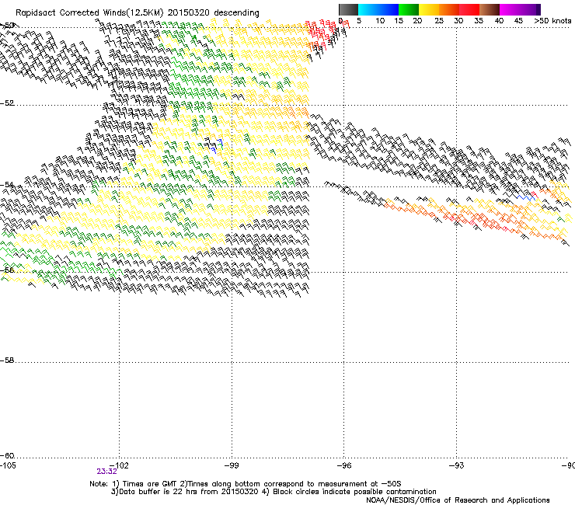Image resolution: width=575 pixels, height=505 pixels.
Task: Click the legend tick label '25'
Action: pyautogui.click(x=439, y=21)
